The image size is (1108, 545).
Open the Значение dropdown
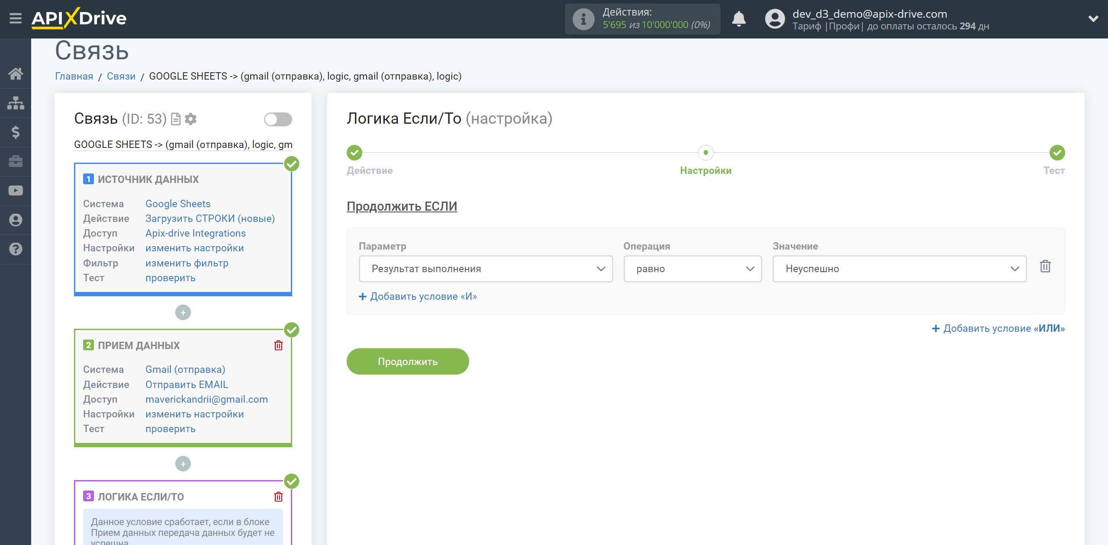(899, 269)
